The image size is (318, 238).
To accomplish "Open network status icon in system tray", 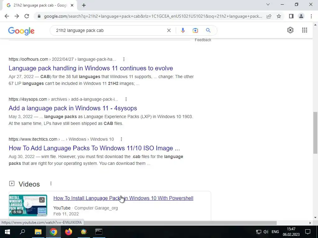I will click(x=258, y=232).
